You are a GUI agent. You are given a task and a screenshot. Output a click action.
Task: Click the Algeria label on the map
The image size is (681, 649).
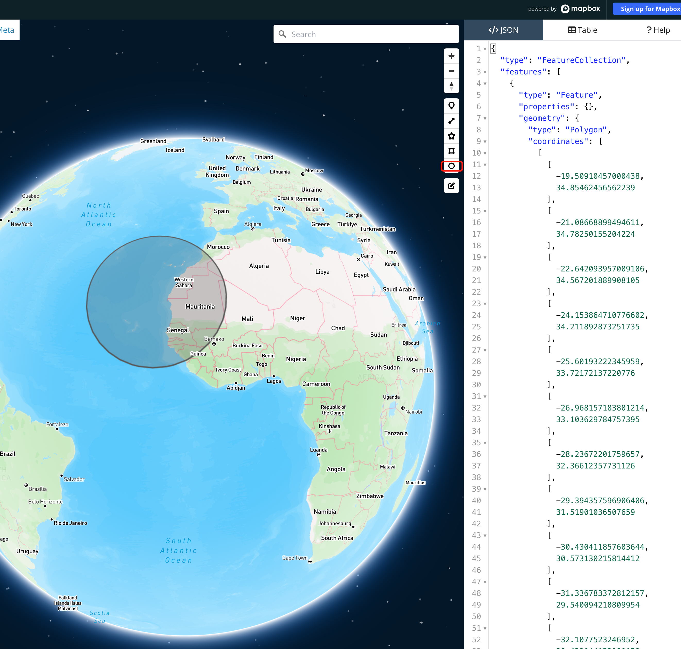(x=259, y=266)
